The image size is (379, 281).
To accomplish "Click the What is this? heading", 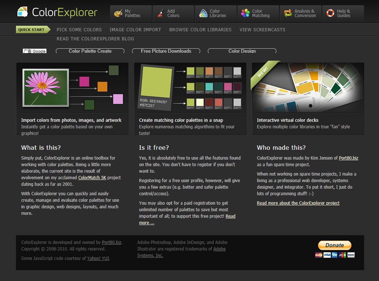I will pyautogui.click(x=41, y=148).
